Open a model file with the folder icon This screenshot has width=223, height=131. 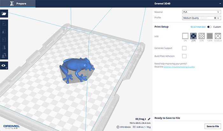pos(4,14)
